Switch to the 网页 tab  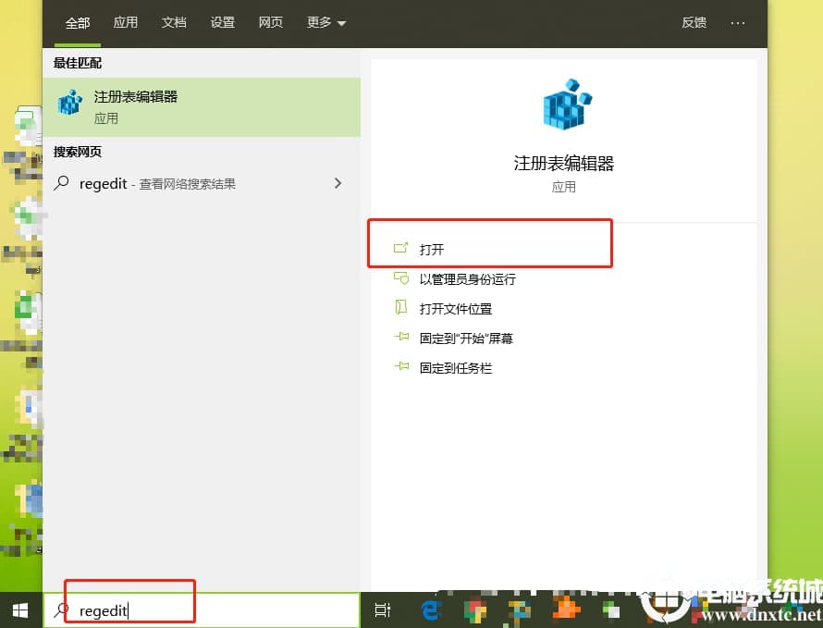point(270,22)
